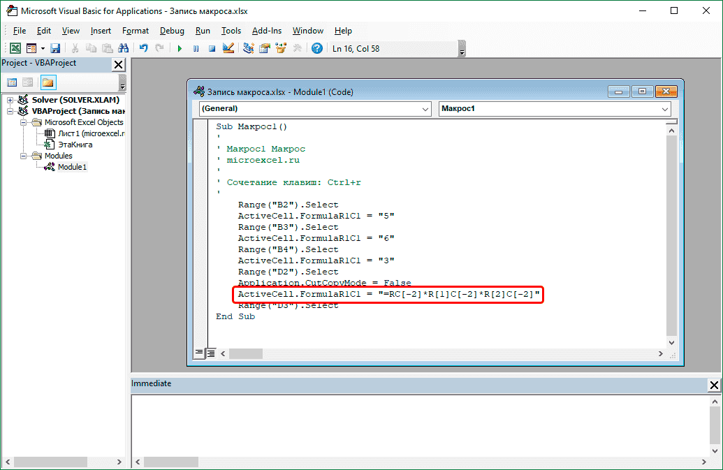Image resolution: width=723 pixels, height=470 pixels.
Task: Click the View Microsoft Excel toolbar icon
Action: click(15, 48)
